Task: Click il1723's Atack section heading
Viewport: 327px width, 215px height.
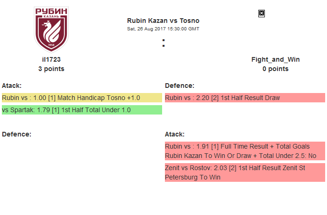Action: 12,86
